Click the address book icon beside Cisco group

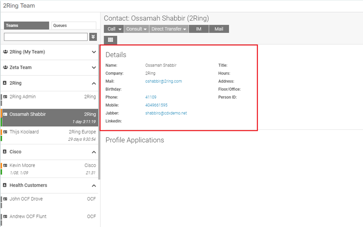click(5, 152)
